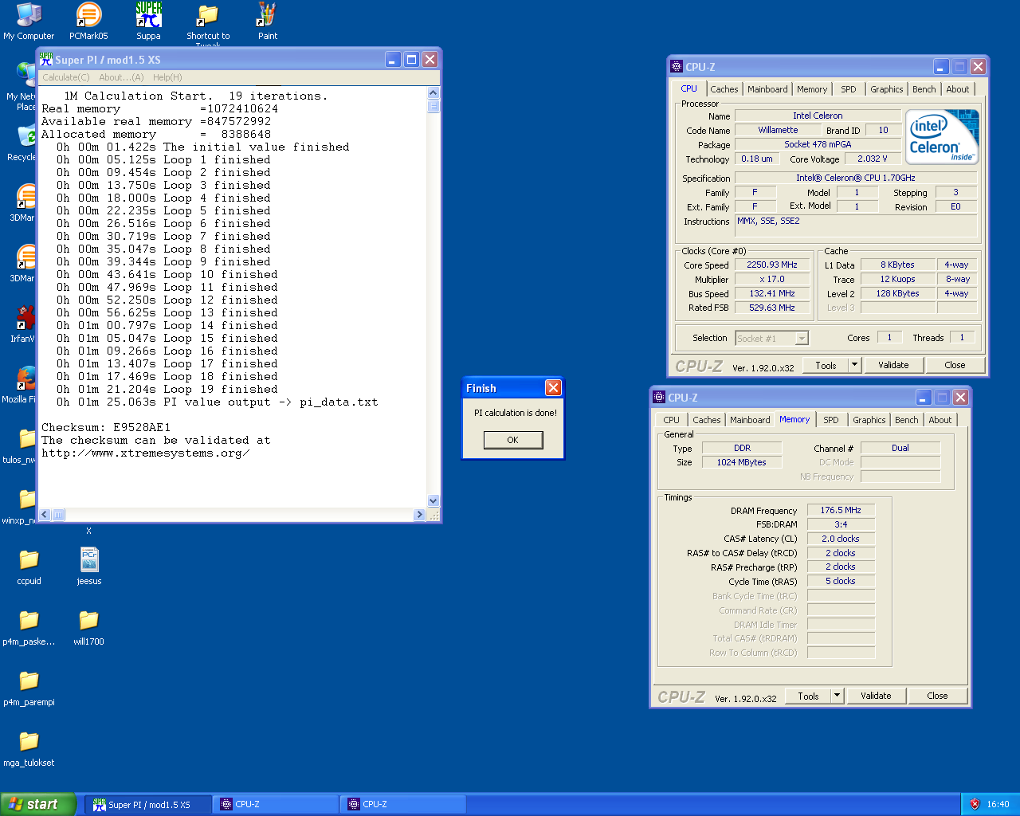
Task: Click Close button in lower CPU-Z window
Action: point(937,696)
